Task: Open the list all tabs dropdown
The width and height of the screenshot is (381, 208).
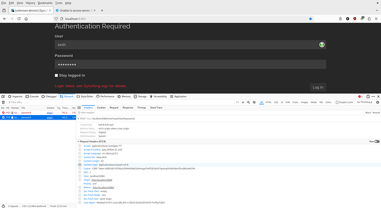Action: [377, 11]
